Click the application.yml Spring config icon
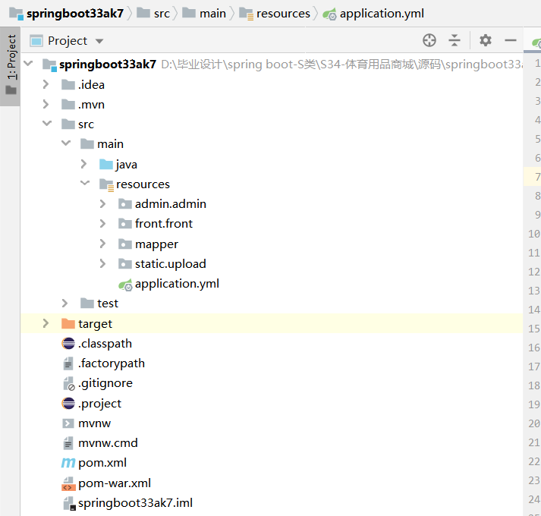541x516 pixels. tap(125, 284)
